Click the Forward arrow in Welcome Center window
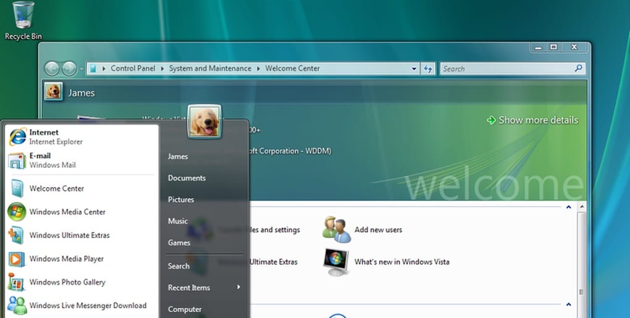 69,69
